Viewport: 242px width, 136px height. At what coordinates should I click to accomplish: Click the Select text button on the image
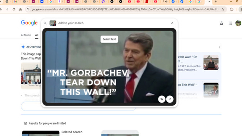(x=109, y=39)
